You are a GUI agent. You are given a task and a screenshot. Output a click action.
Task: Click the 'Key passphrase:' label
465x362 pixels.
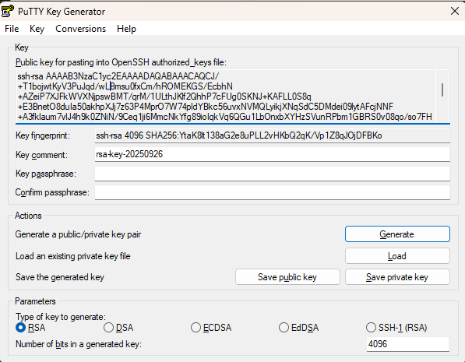click(x=46, y=174)
